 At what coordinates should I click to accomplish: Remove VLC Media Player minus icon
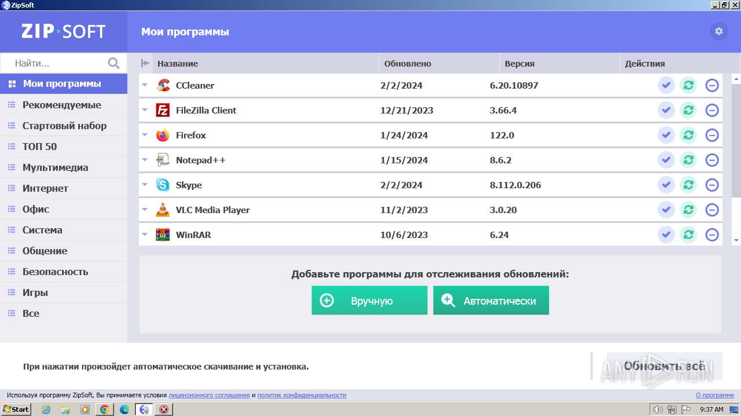[x=712, y=210]
